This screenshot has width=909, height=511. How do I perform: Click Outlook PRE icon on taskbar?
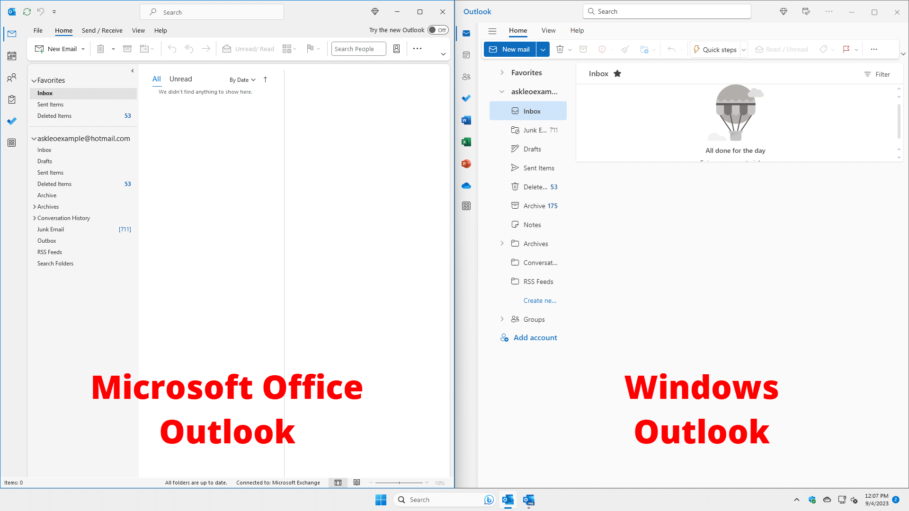(529, 500)
